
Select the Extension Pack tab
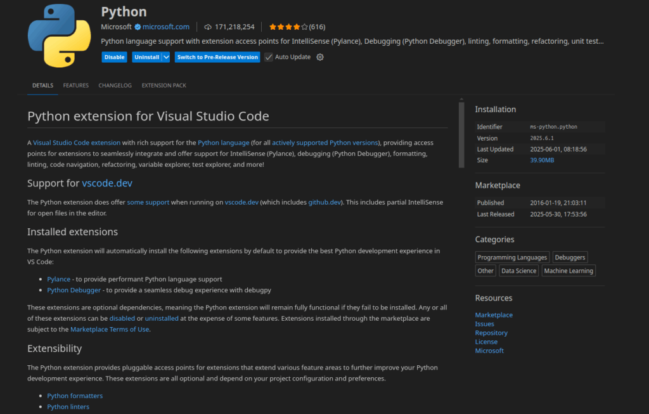click(164, 86)
